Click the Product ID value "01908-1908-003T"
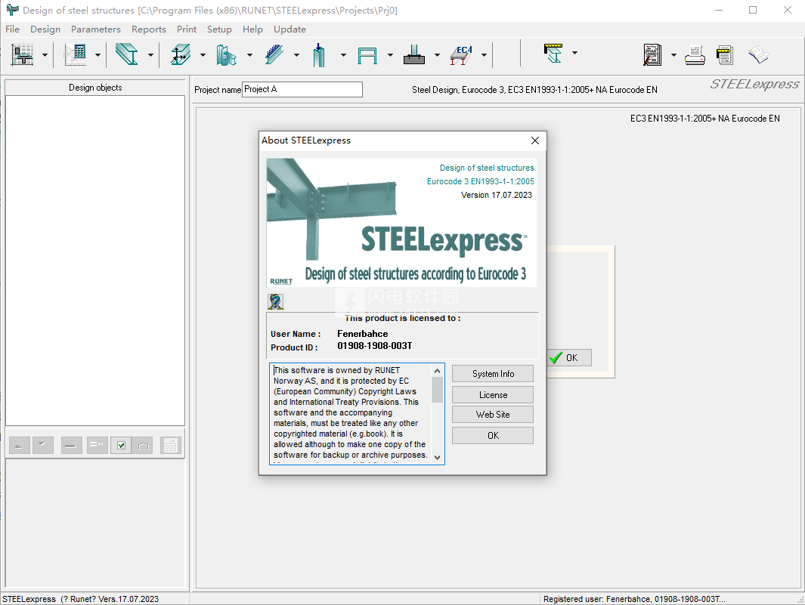This screenshot has height=605, width=805. [375, 346]
